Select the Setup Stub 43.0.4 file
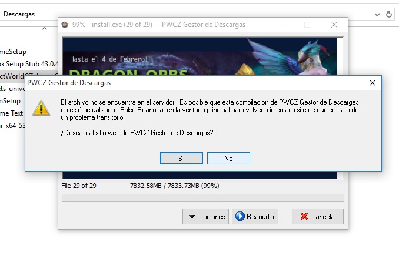The width and height of the screenshot is (399, 272). (x=29, y=64)
